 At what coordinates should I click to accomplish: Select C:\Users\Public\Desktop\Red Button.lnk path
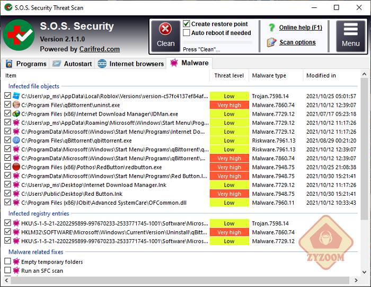click(x=72, y=194)
